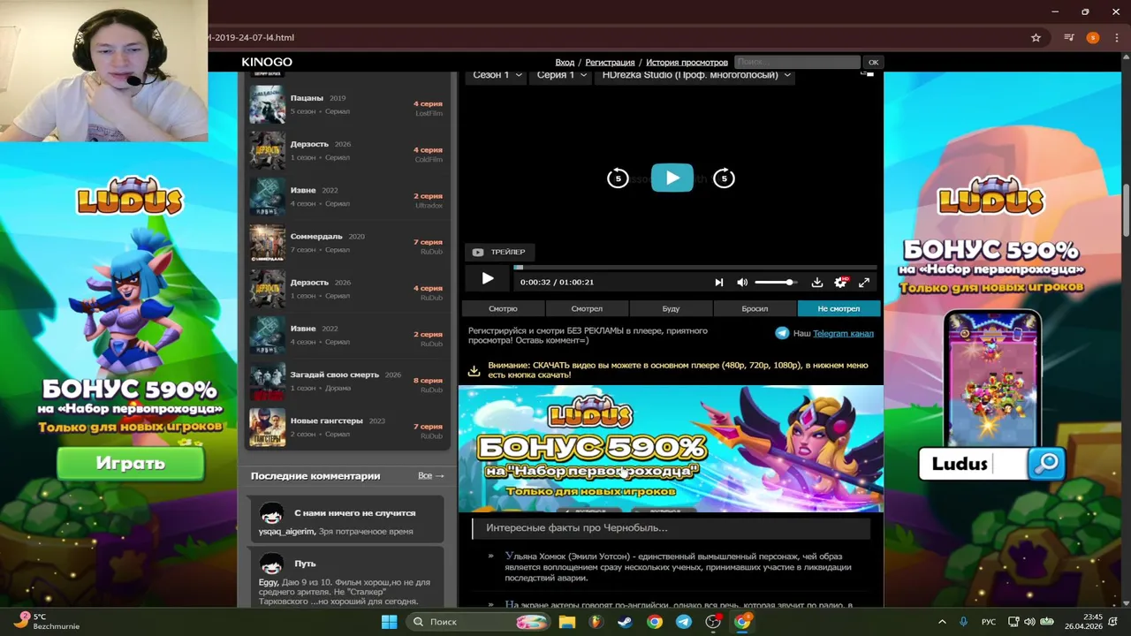This screenshot has width=1131, height=636.
Task: Open Загадай свою смерть poster thumbnail
Action: (x=267, y=382)
